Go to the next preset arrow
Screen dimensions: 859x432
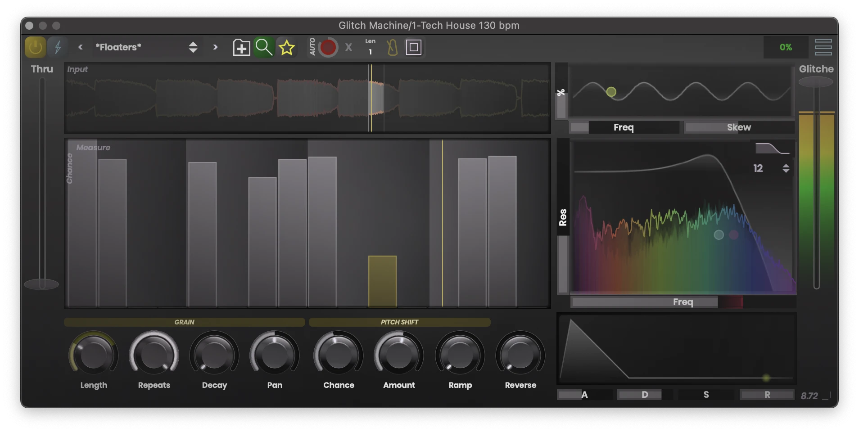[215, 47]
